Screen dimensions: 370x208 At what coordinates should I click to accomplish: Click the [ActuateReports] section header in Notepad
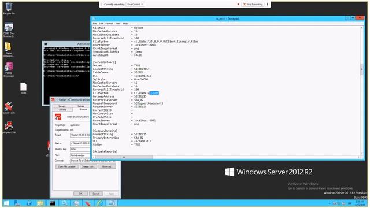pos(105,151)
